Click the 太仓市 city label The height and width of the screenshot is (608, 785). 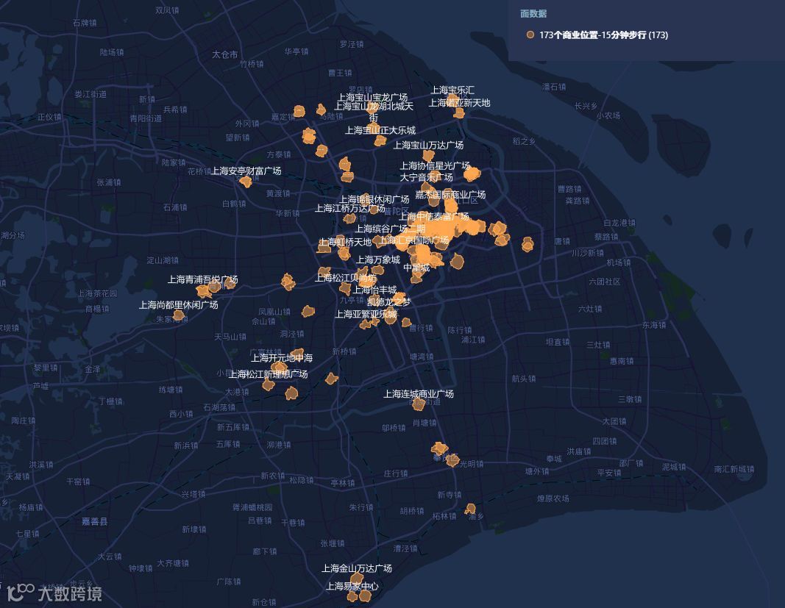click(225, 54)
